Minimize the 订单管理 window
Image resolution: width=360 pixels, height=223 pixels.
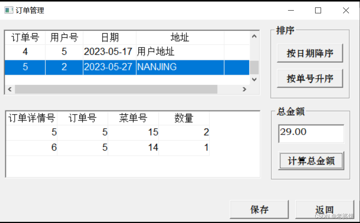click(291, 10)
